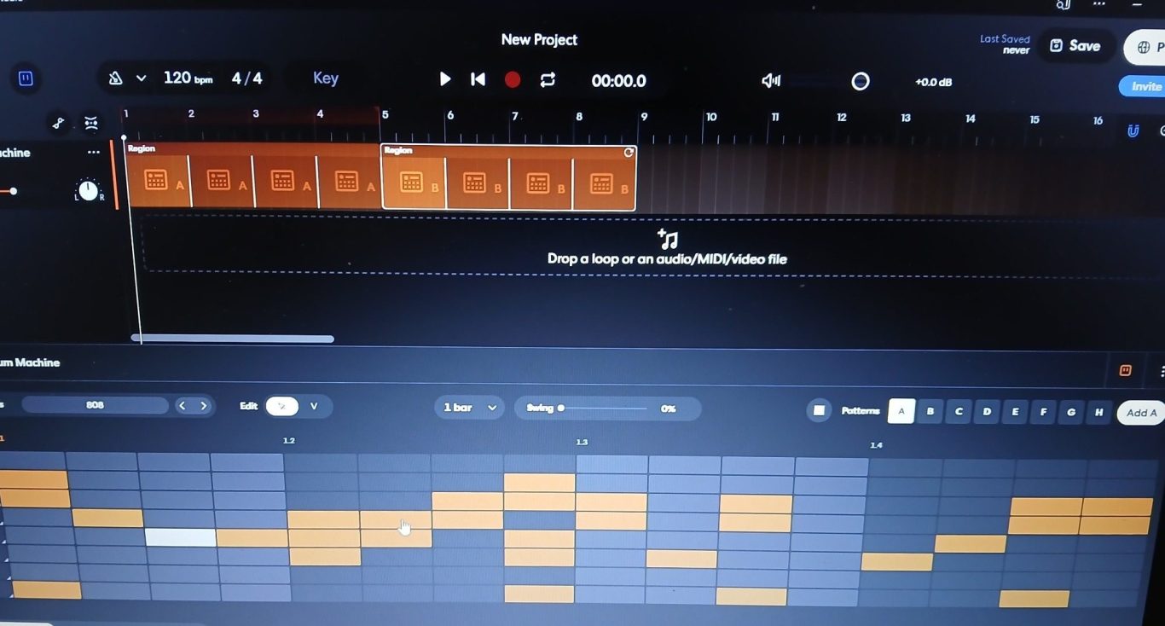Toggle the cycle loop icon
Image resolution: width=1165 pixels, height=626 pixels.
coord(548,79)
